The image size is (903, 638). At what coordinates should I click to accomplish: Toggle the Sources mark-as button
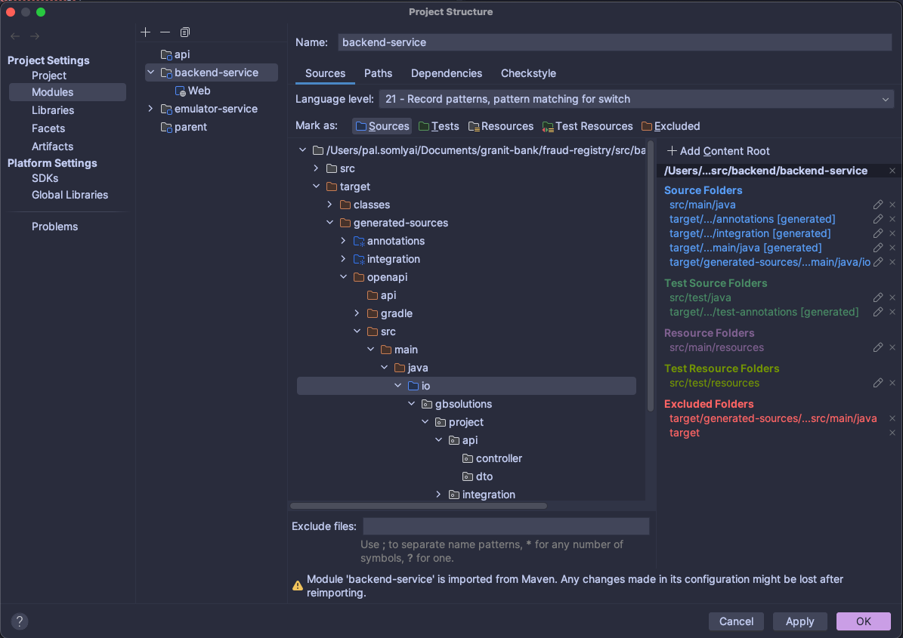click(x=382, y=126)
